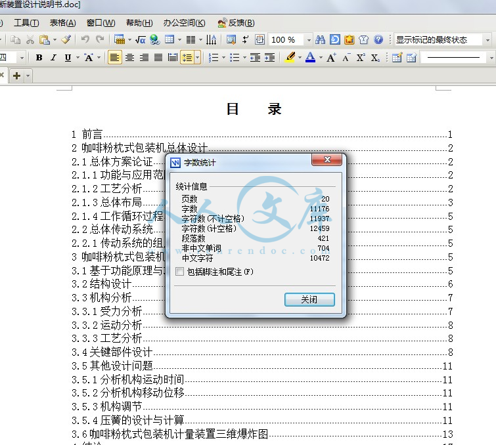Open the line spacing dropdown arrow
496x445 pixels.
tap(198, 58)
